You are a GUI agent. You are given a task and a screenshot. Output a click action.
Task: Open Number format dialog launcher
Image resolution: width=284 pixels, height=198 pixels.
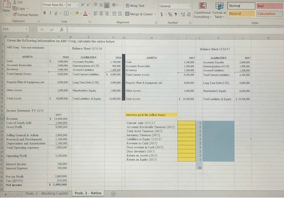click(x=190, y=23)
